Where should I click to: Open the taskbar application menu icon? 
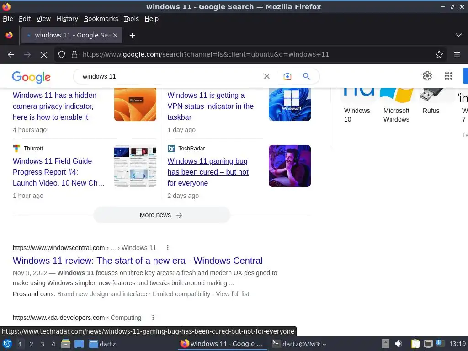(7, 344)
